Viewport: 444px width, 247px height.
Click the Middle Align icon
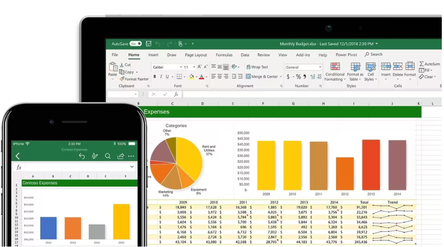point(219,67)
